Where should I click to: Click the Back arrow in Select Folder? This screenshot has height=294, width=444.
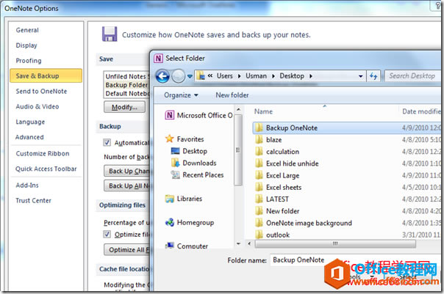162,76
